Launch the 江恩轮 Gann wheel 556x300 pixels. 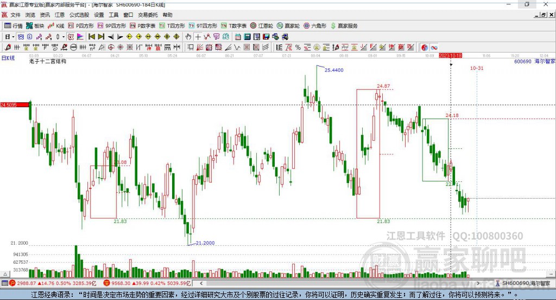coord(262,26)
